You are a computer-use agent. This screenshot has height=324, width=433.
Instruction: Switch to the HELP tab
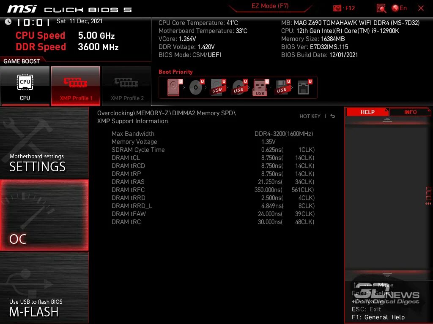367,112
